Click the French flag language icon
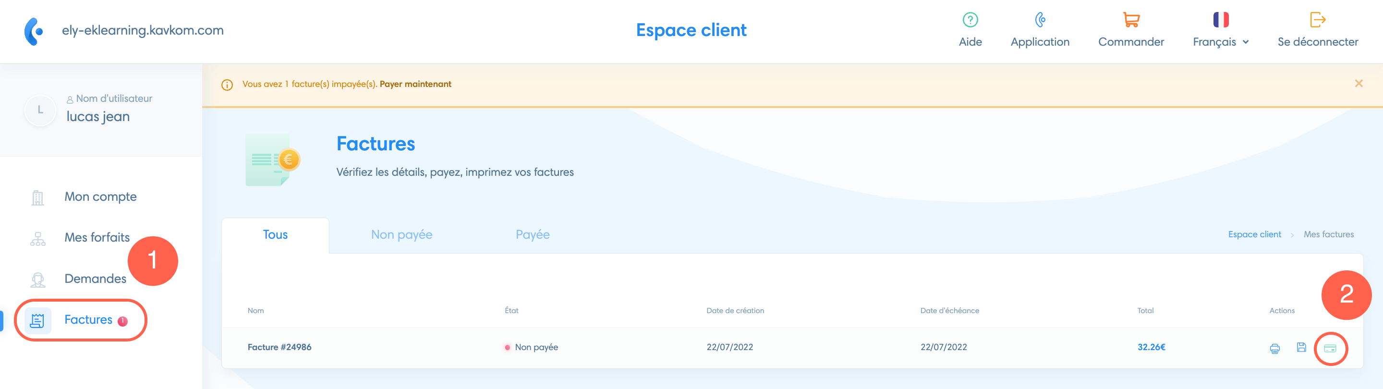 pos(1221,20)
